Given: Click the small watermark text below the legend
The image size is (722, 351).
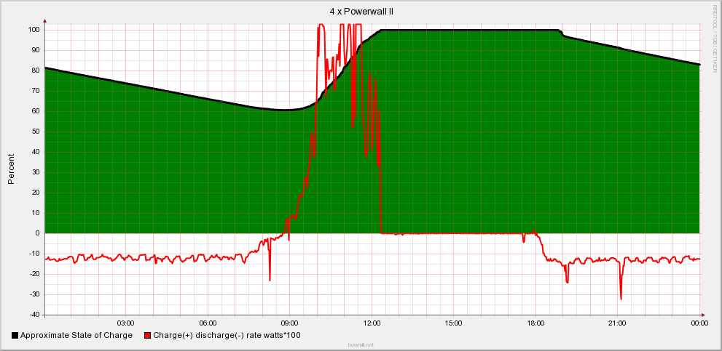Looking at the screenshot, I should point(361,344).
